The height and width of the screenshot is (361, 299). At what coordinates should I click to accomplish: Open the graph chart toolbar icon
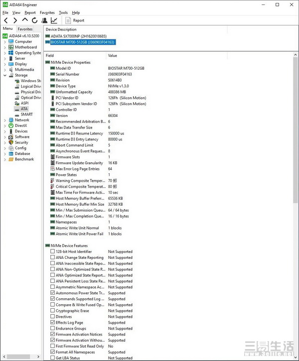click(54, 20)
